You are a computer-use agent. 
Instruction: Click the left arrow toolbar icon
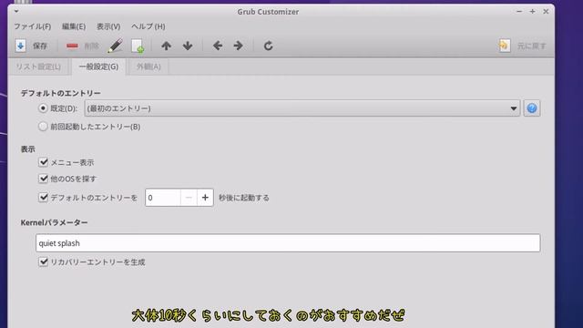coord(218,46)
